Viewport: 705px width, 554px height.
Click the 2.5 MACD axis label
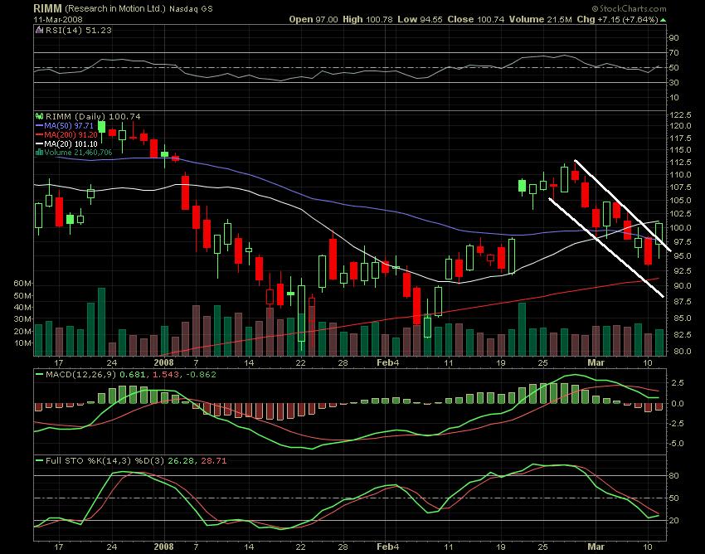[678, 382]
